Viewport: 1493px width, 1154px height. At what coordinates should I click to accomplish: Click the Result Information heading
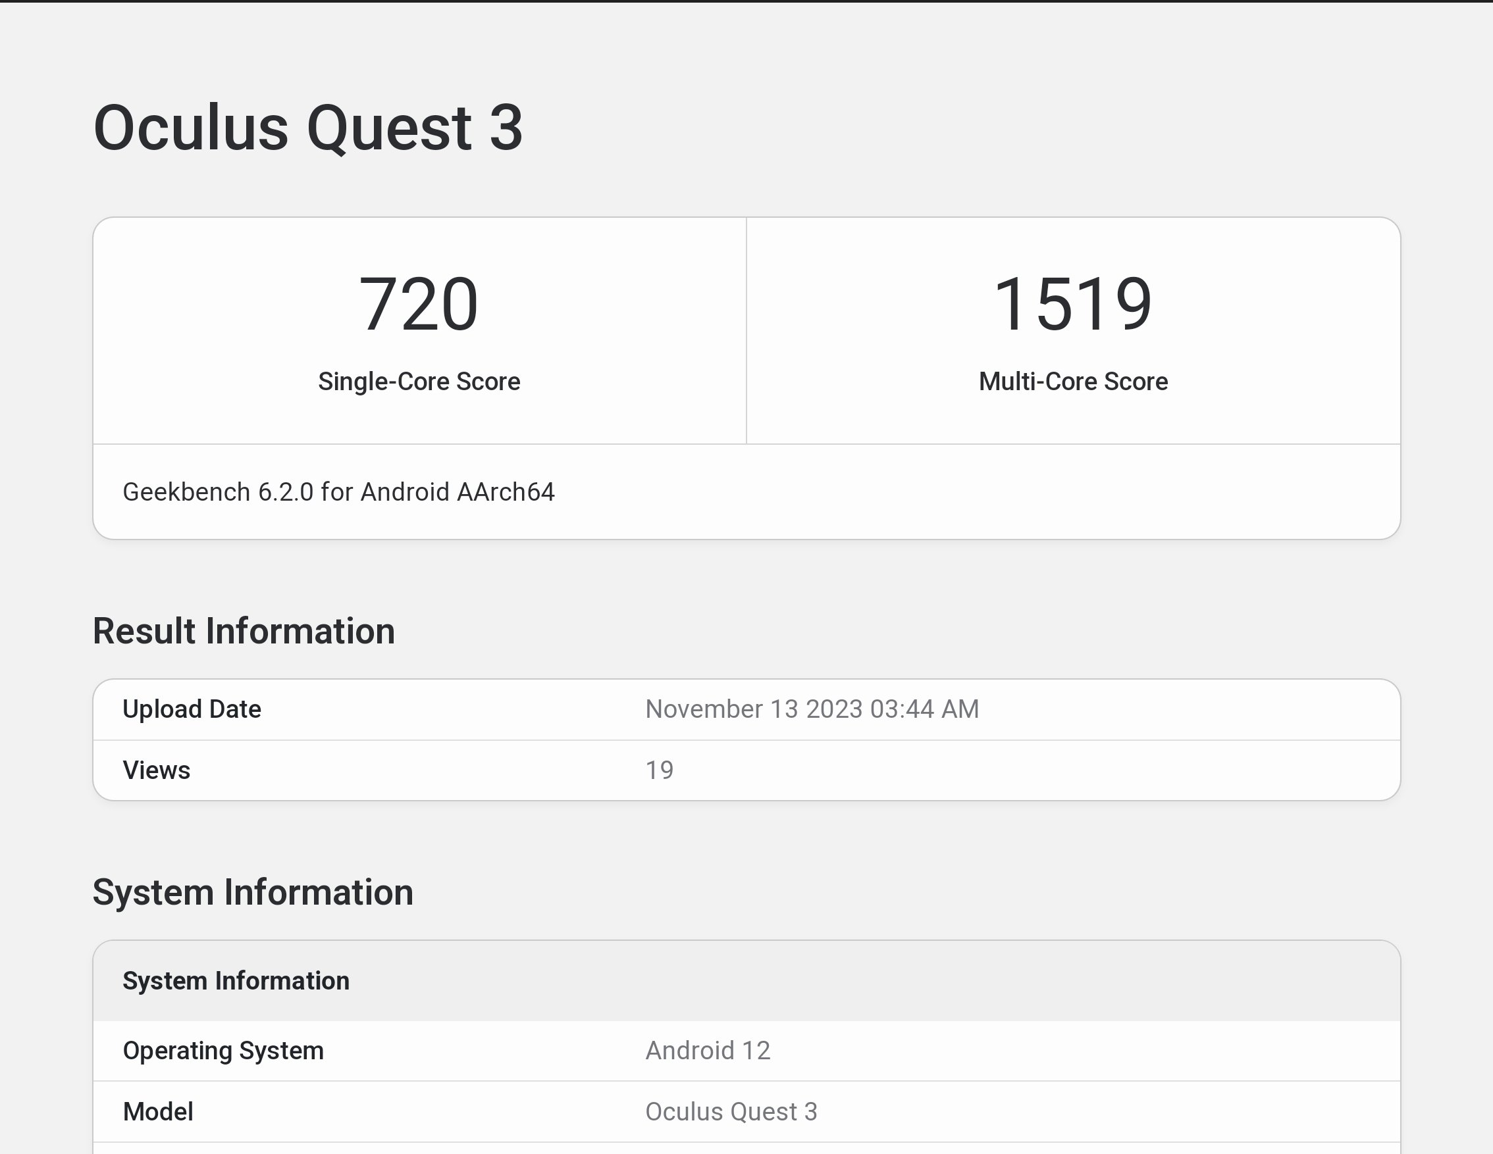point(244,631)
